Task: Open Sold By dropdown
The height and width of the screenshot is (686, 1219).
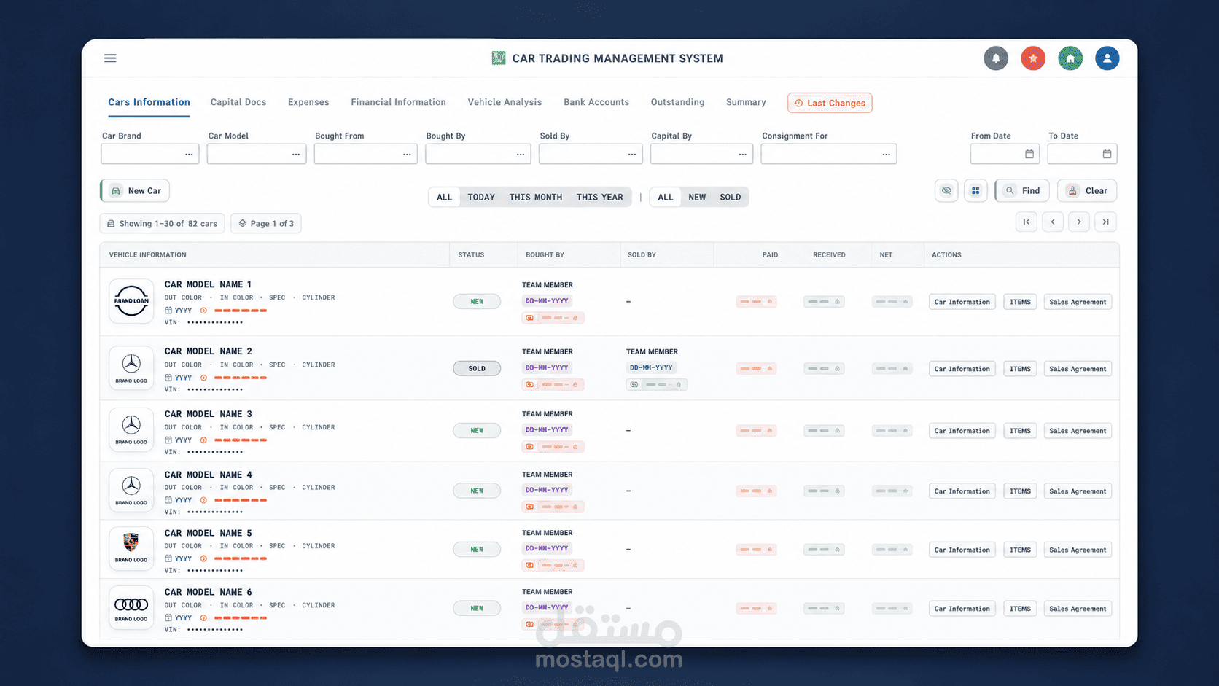Action: click(591, 154)
